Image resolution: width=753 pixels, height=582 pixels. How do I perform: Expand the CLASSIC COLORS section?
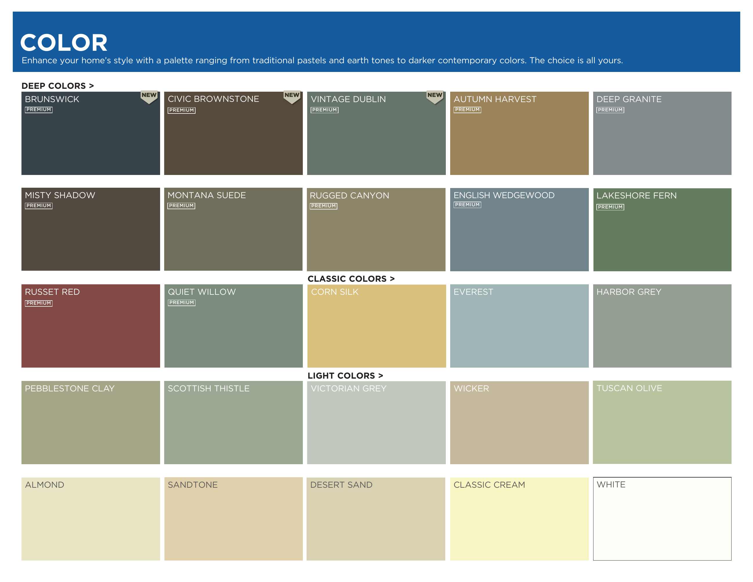pyautogui.click(x=351, y=279)
